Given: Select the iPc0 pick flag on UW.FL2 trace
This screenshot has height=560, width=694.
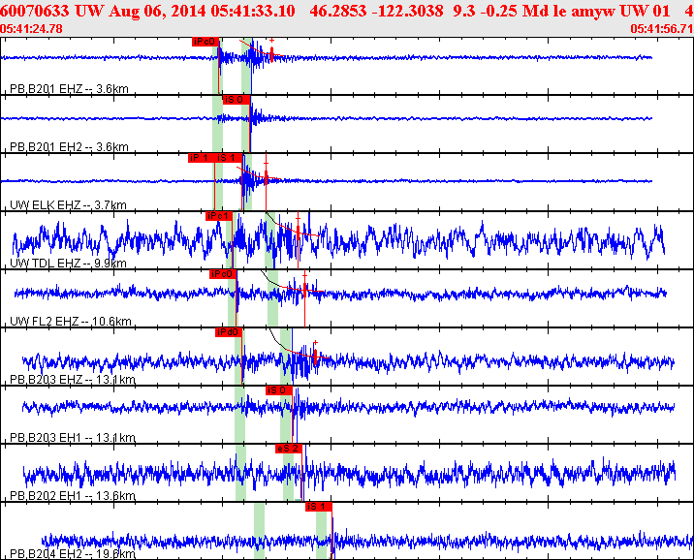Looking at the screenshot, I should 223,273.
